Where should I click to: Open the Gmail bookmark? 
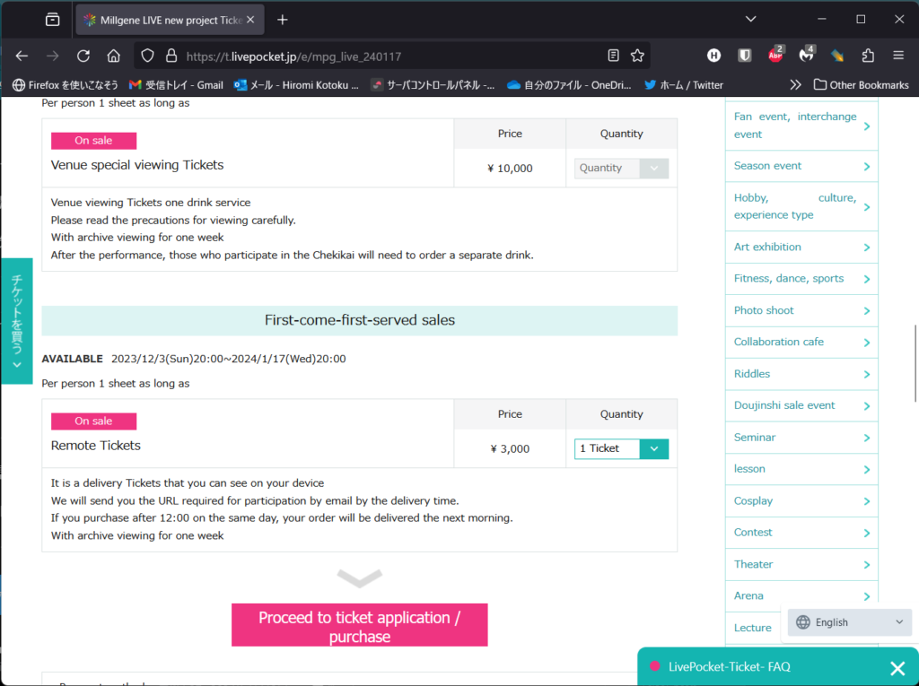[177, 85]
